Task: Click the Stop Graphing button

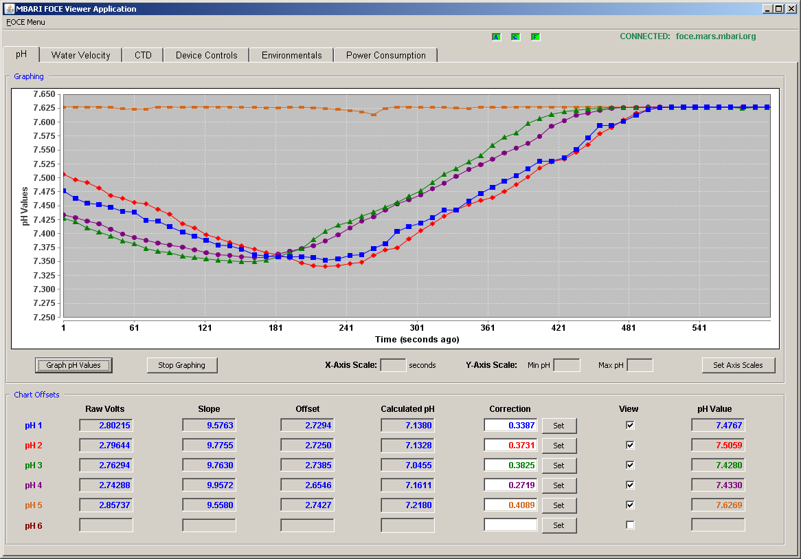Action: coord(182,365)
